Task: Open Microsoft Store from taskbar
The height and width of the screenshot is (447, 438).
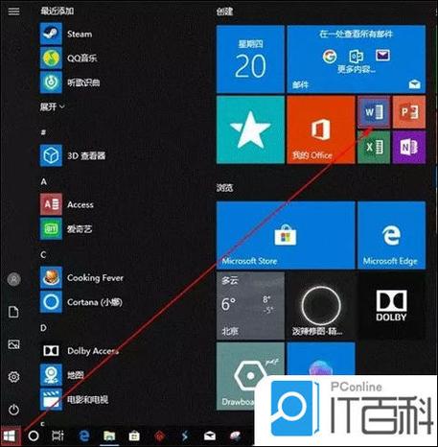Action: click(134, 435)
